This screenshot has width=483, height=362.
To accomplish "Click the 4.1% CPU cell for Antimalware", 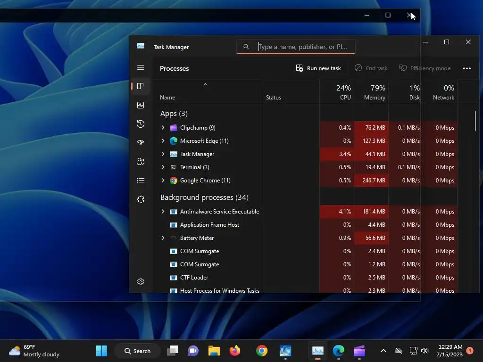I will [x=337, y=212].
